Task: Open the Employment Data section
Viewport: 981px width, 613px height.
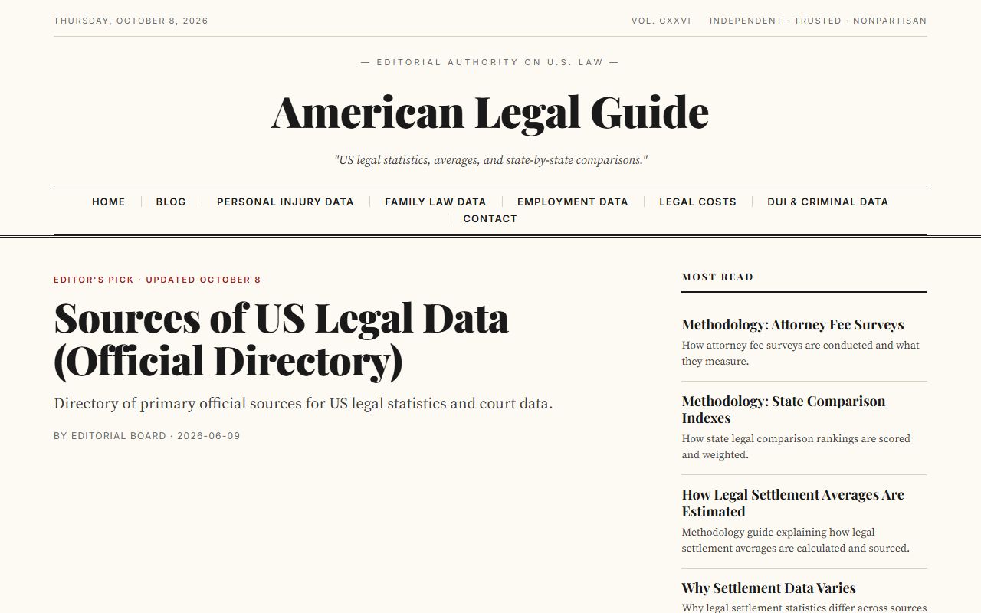Action: coord(573,202)
